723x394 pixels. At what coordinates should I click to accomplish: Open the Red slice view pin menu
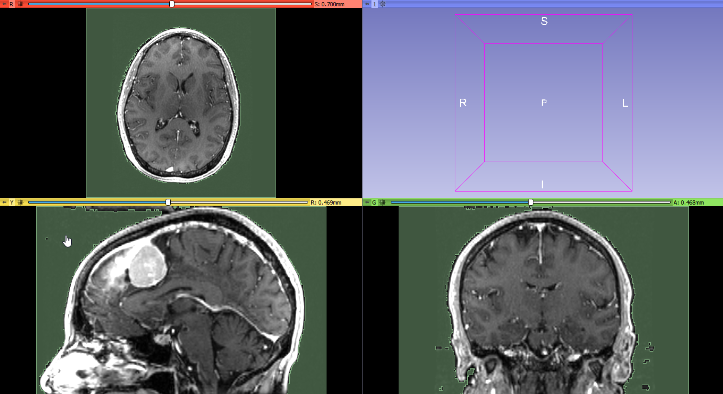(x=4, y=4)
